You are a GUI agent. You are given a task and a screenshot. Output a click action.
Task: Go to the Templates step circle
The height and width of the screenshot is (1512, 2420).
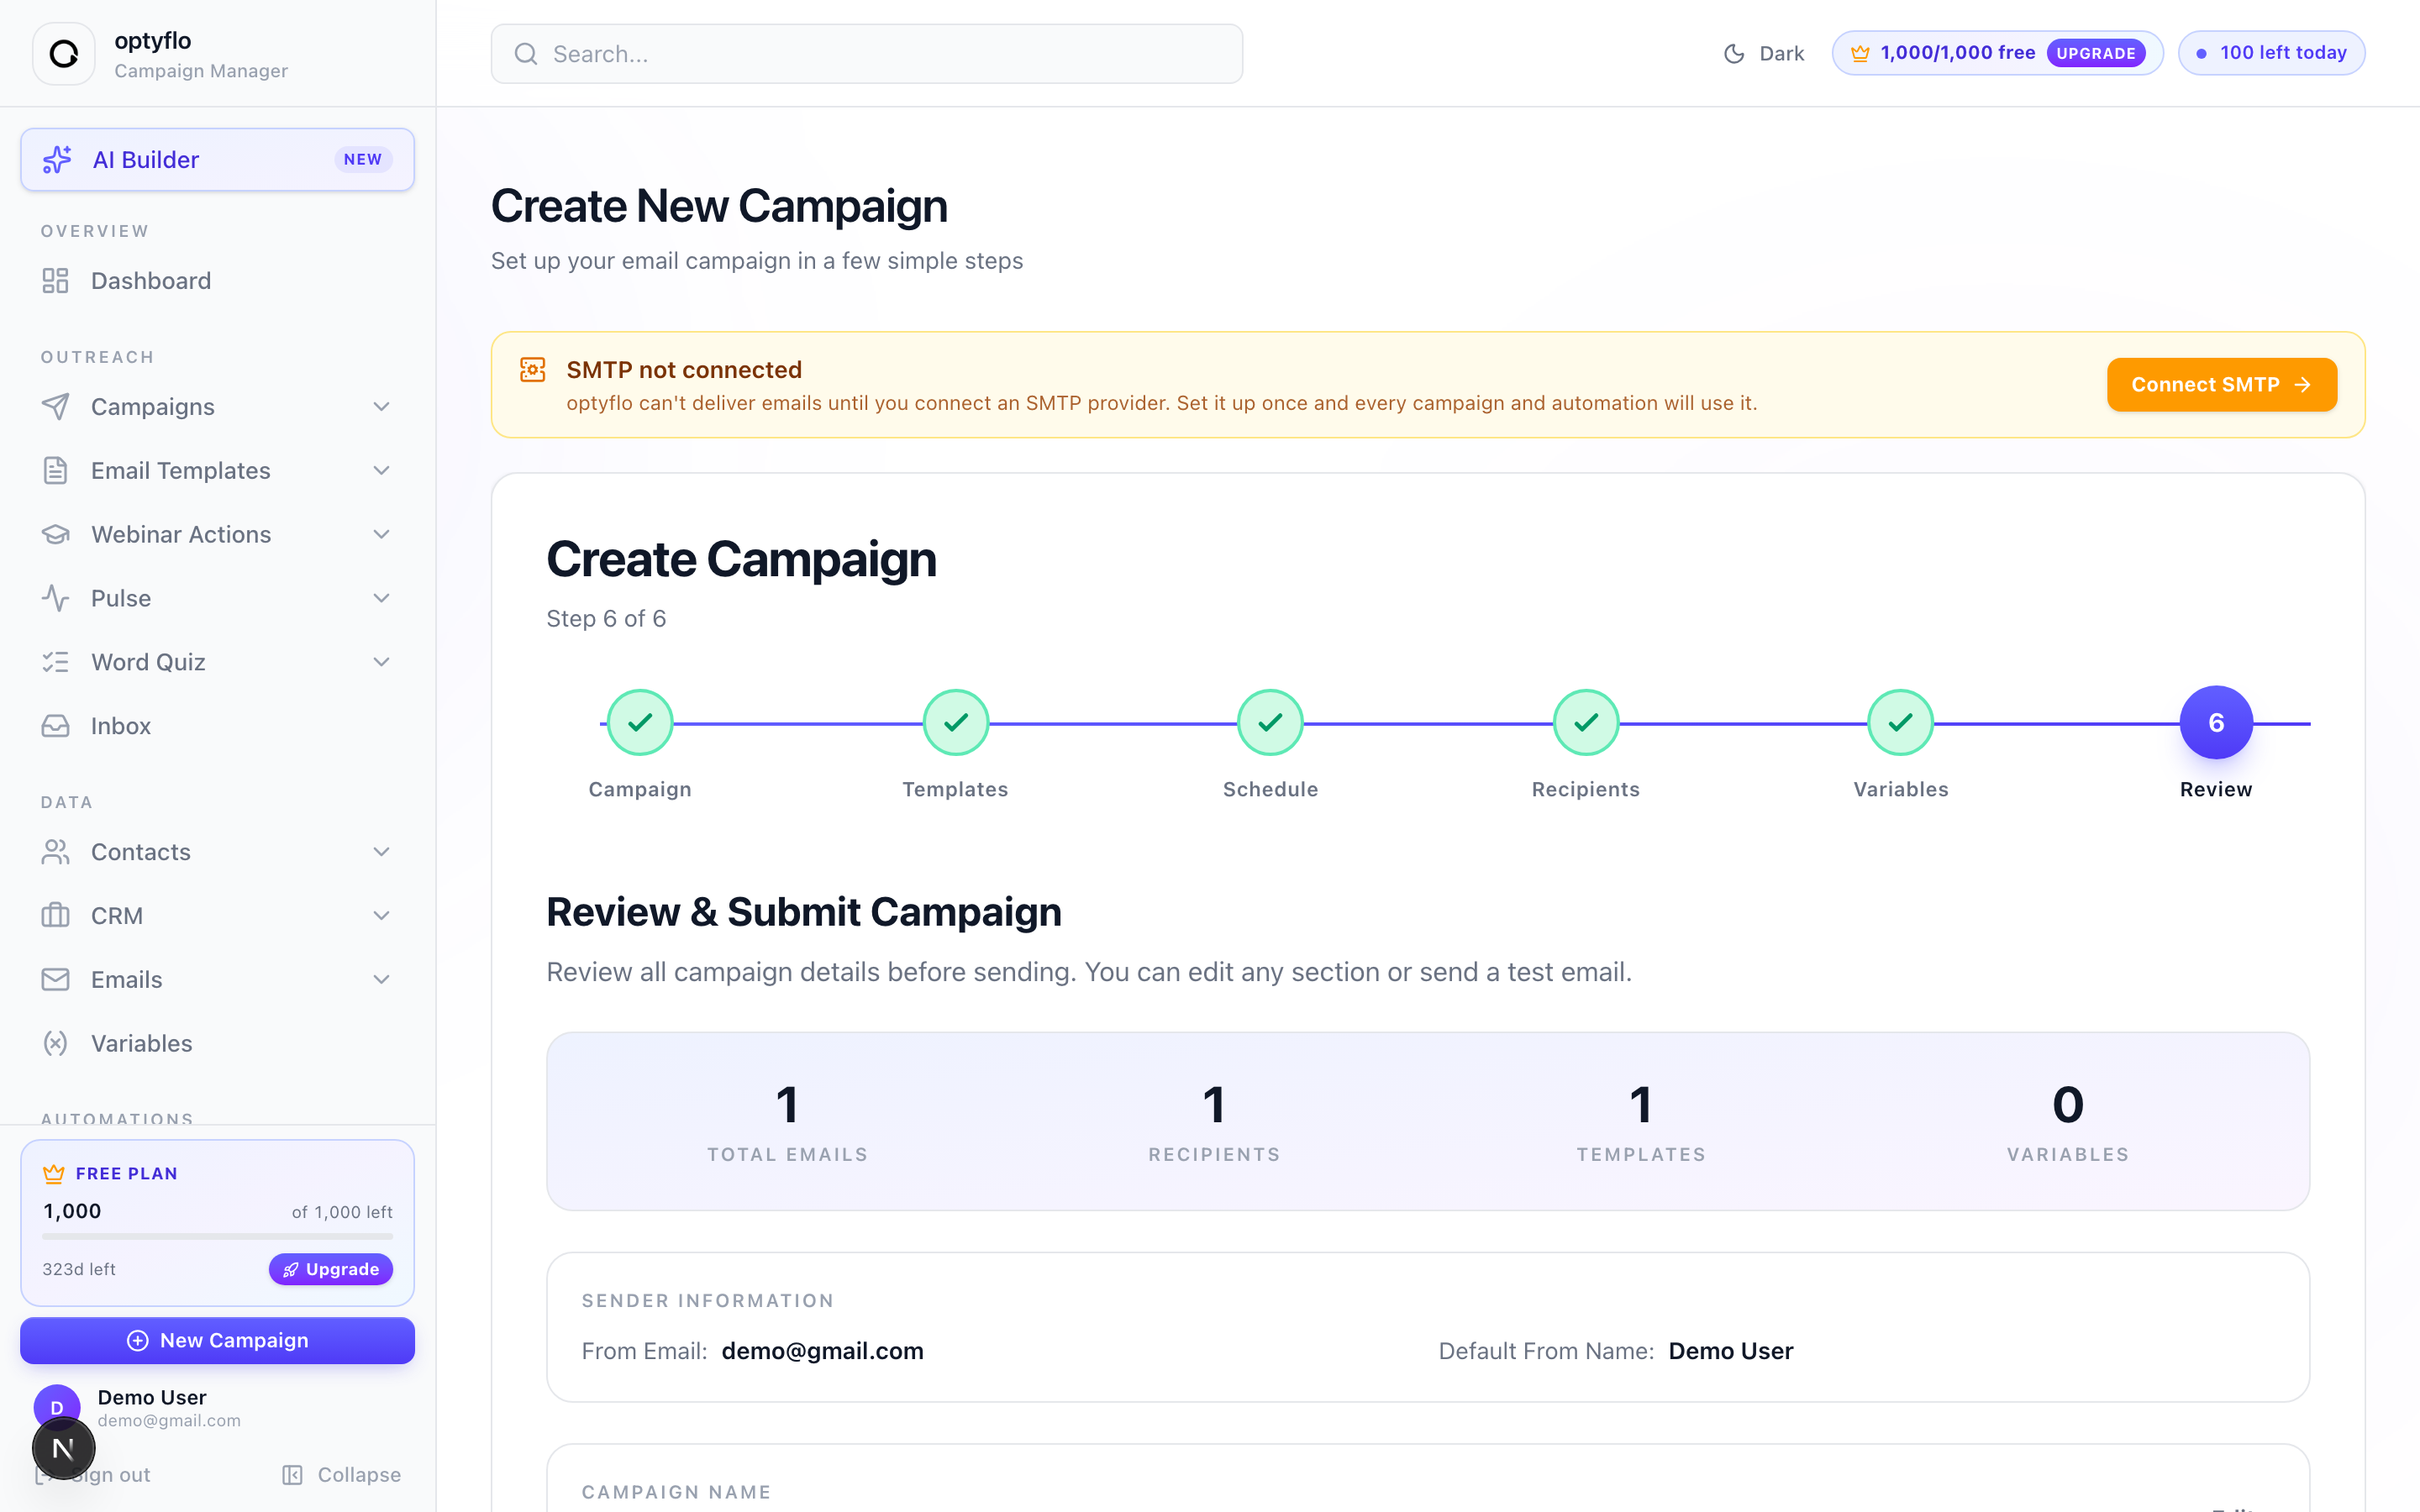(956, 722)
